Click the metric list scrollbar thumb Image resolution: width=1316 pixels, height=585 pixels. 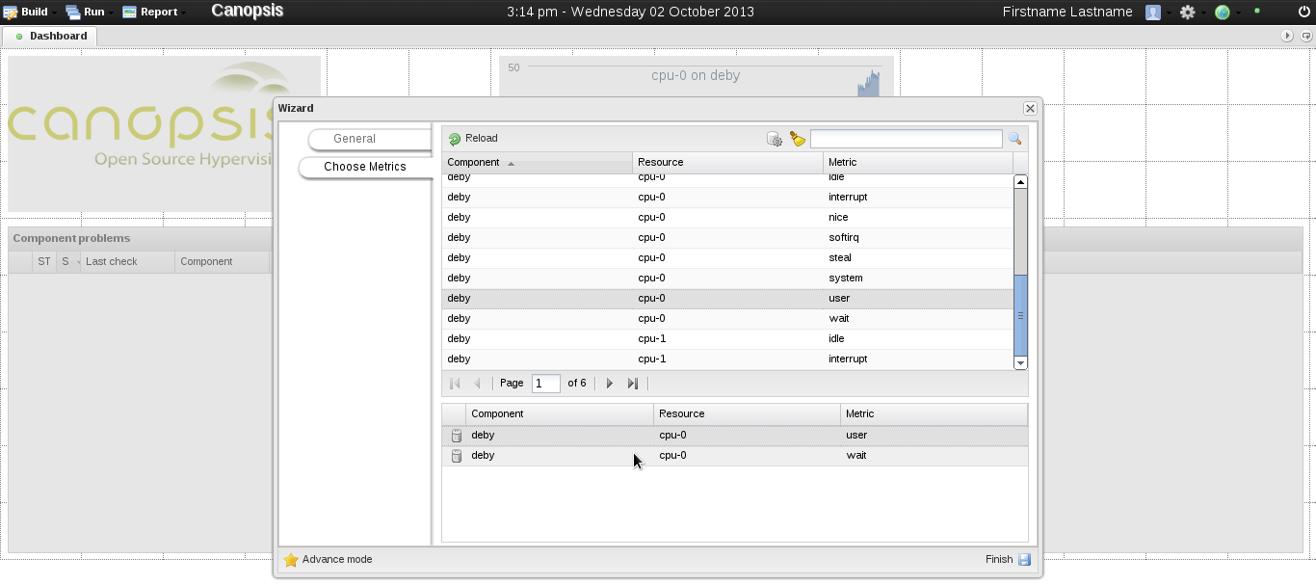tap(1020, 315)
